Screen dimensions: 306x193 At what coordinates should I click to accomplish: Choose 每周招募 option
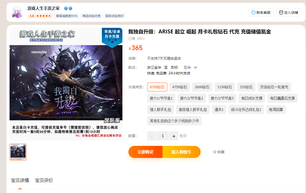click(x=276, y=110)
